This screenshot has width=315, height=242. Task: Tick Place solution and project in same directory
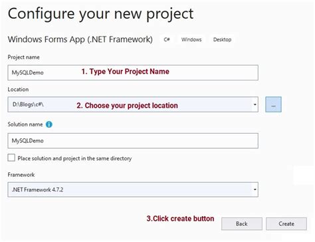[x=11, y=158]
